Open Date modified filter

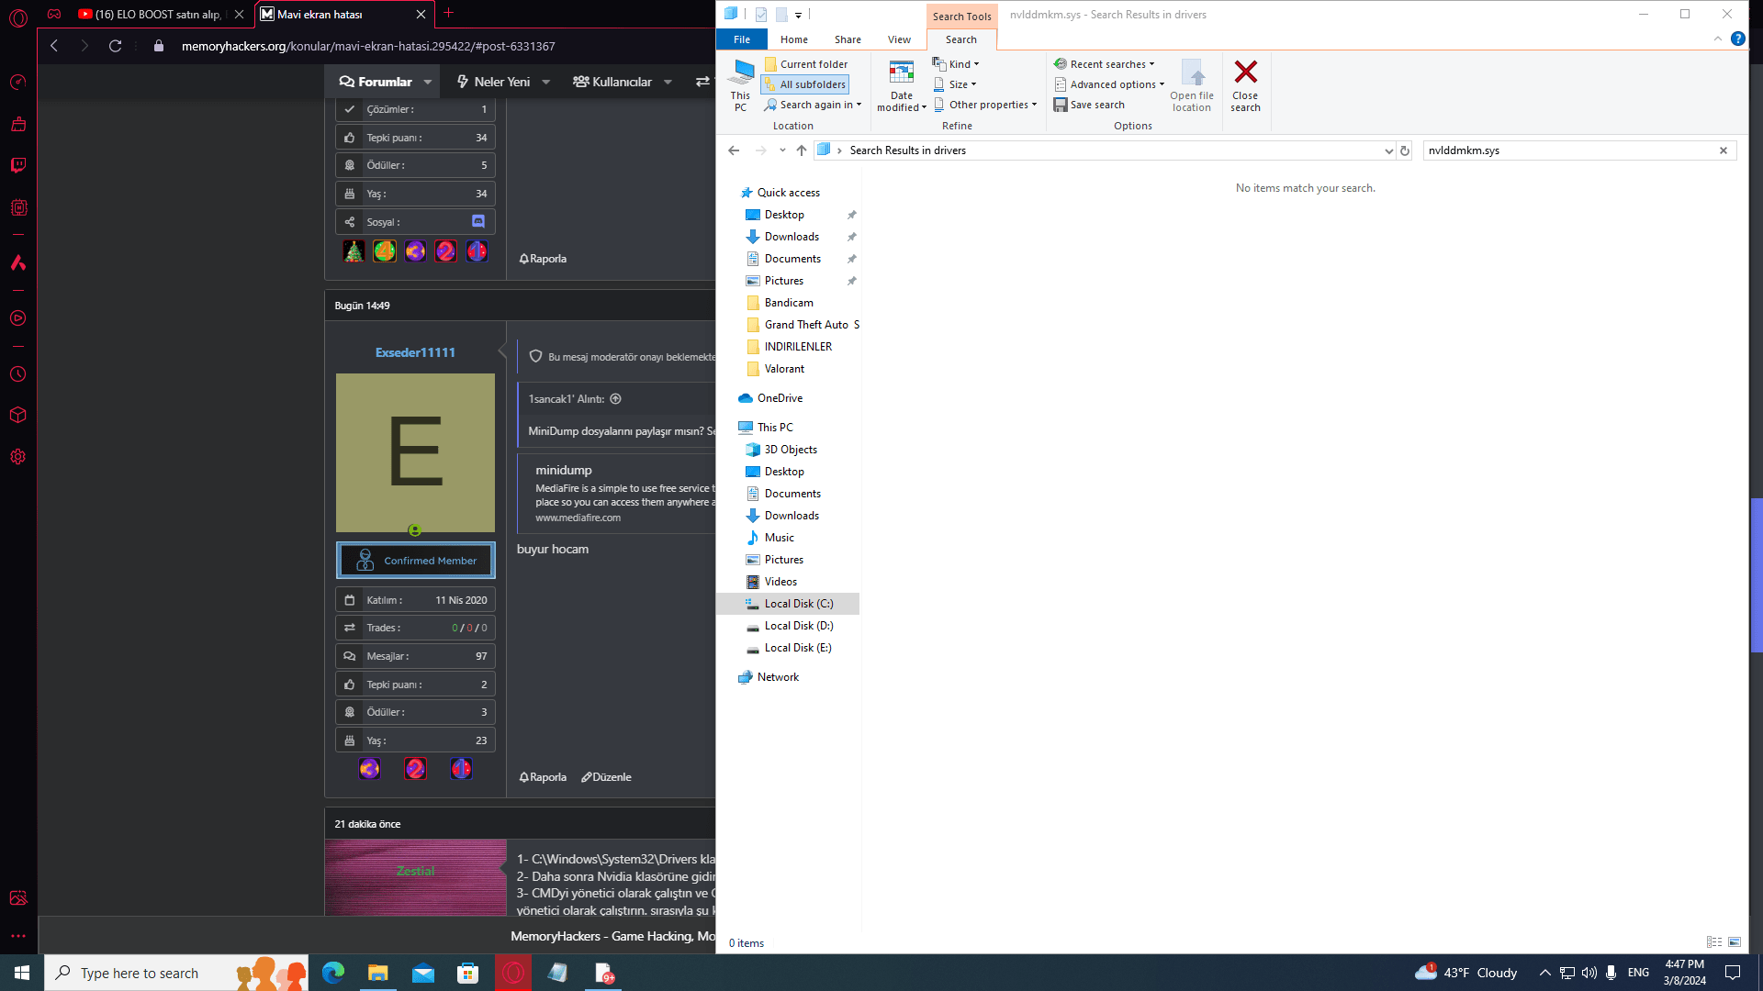pyautogui.click(x=901, y=85)
